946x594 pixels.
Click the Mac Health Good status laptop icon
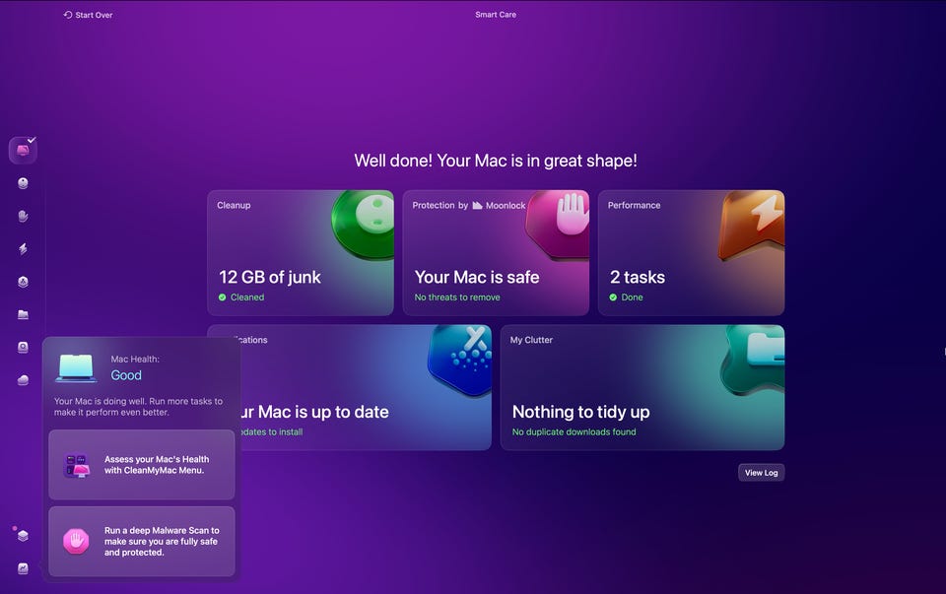pyautogui.click(x=76, y=367)
